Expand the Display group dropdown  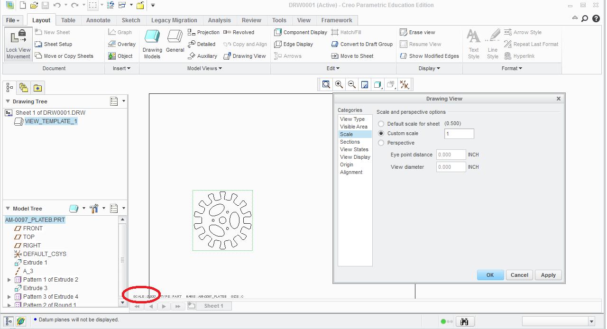(x=429, y=68)
